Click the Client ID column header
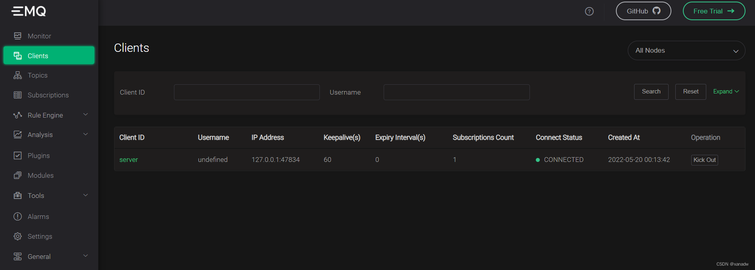This screenshot has height=270, width=755. click(132, 137)
